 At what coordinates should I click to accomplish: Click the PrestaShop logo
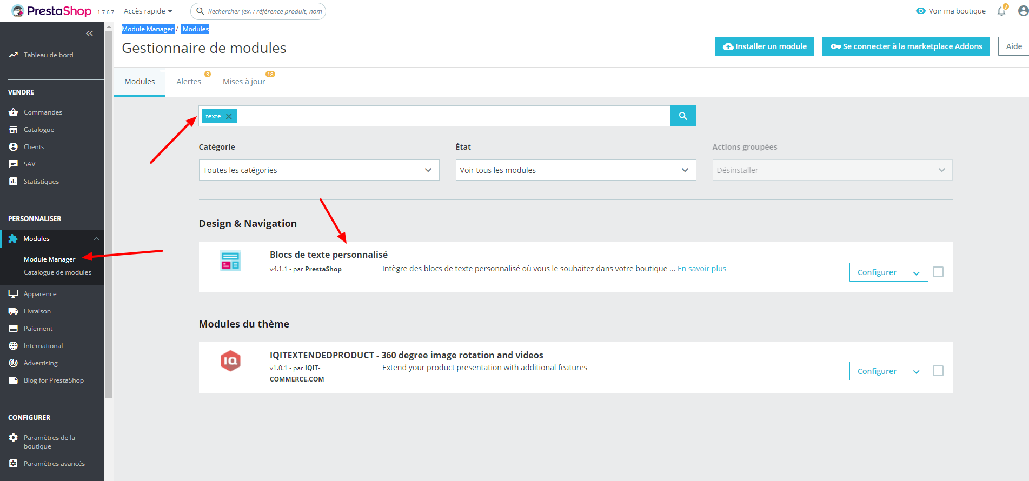[x=51, y=11]
